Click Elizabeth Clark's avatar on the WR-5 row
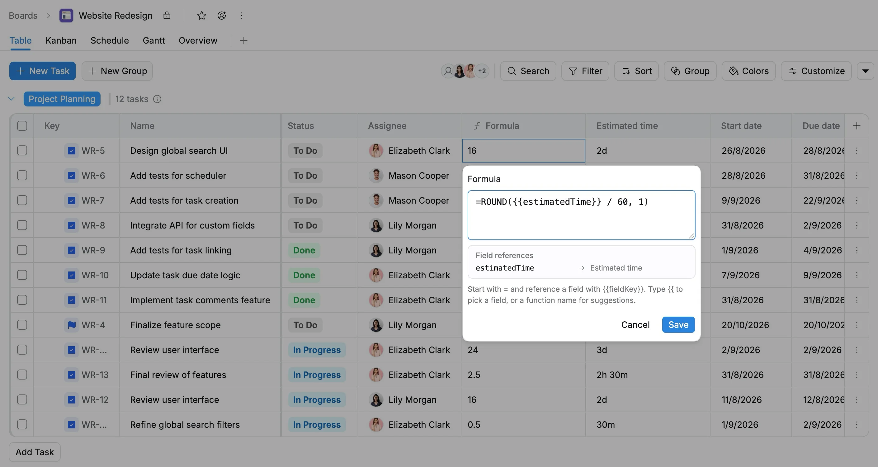Image resolution: width=878 pixels, height=467 pixels. coord(376,151)
